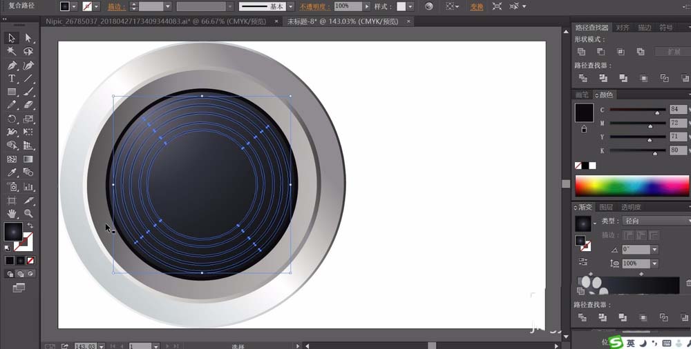Set paint mode to None button
691x349 pixels.
click(x=31, y=261)
